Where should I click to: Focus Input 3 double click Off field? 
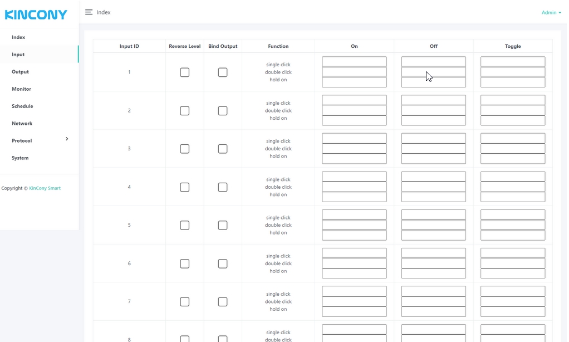pos(433,149)
